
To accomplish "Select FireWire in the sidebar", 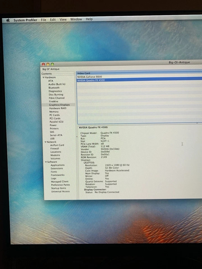I will point(54,101).
